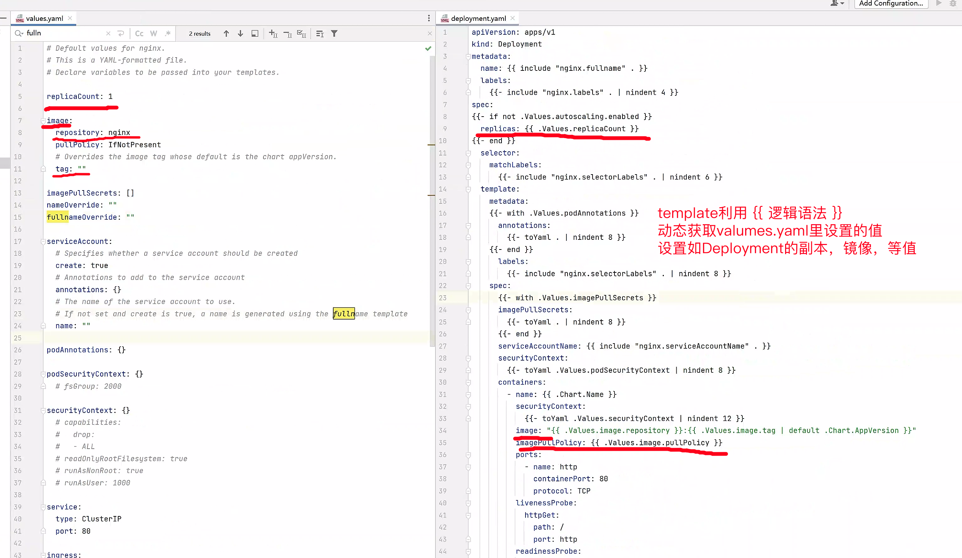Select all occurrences icon
Screen dimensions: 962x558
[302, 34]
